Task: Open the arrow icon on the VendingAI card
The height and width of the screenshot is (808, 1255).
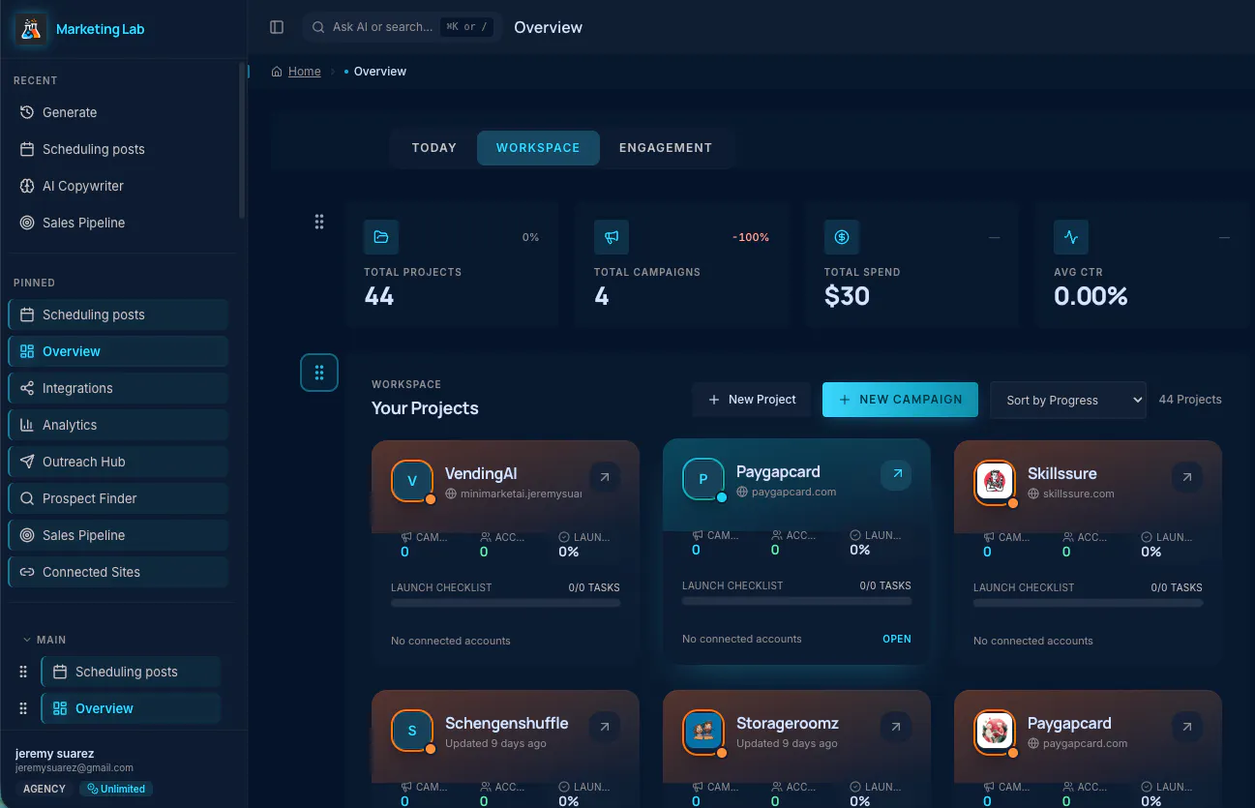Action: (x=605, y=477)
